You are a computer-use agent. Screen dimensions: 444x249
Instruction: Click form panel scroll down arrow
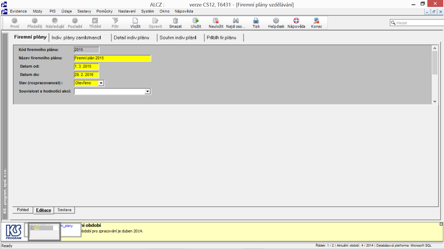pos(435,101)
